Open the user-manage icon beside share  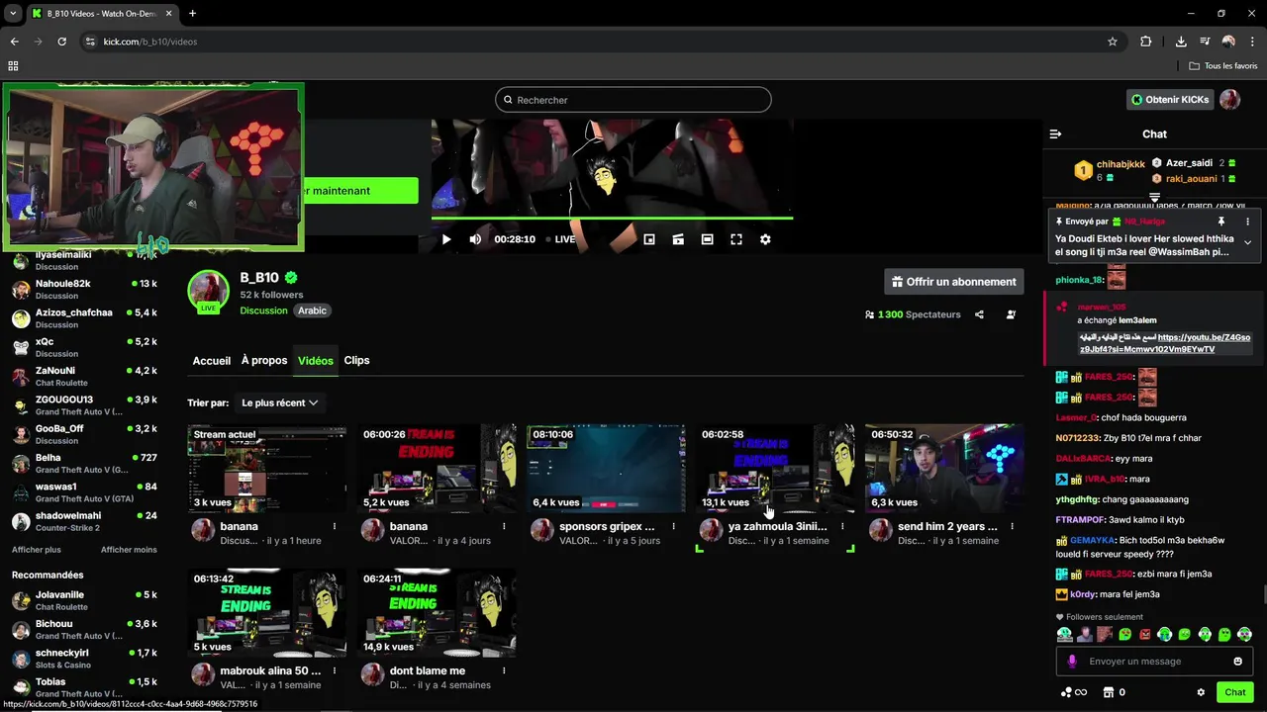click(x=1011, y=314)
